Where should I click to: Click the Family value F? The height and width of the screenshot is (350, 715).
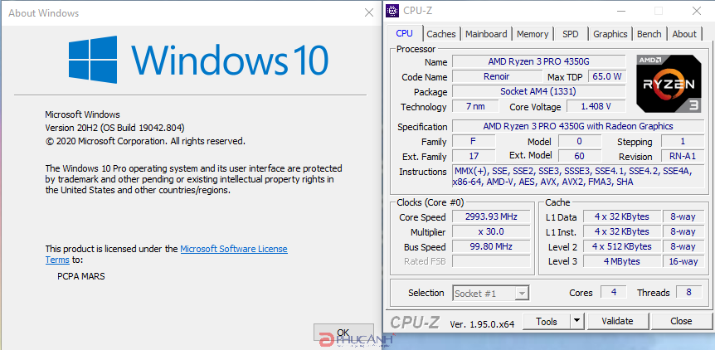coord(473,141)
